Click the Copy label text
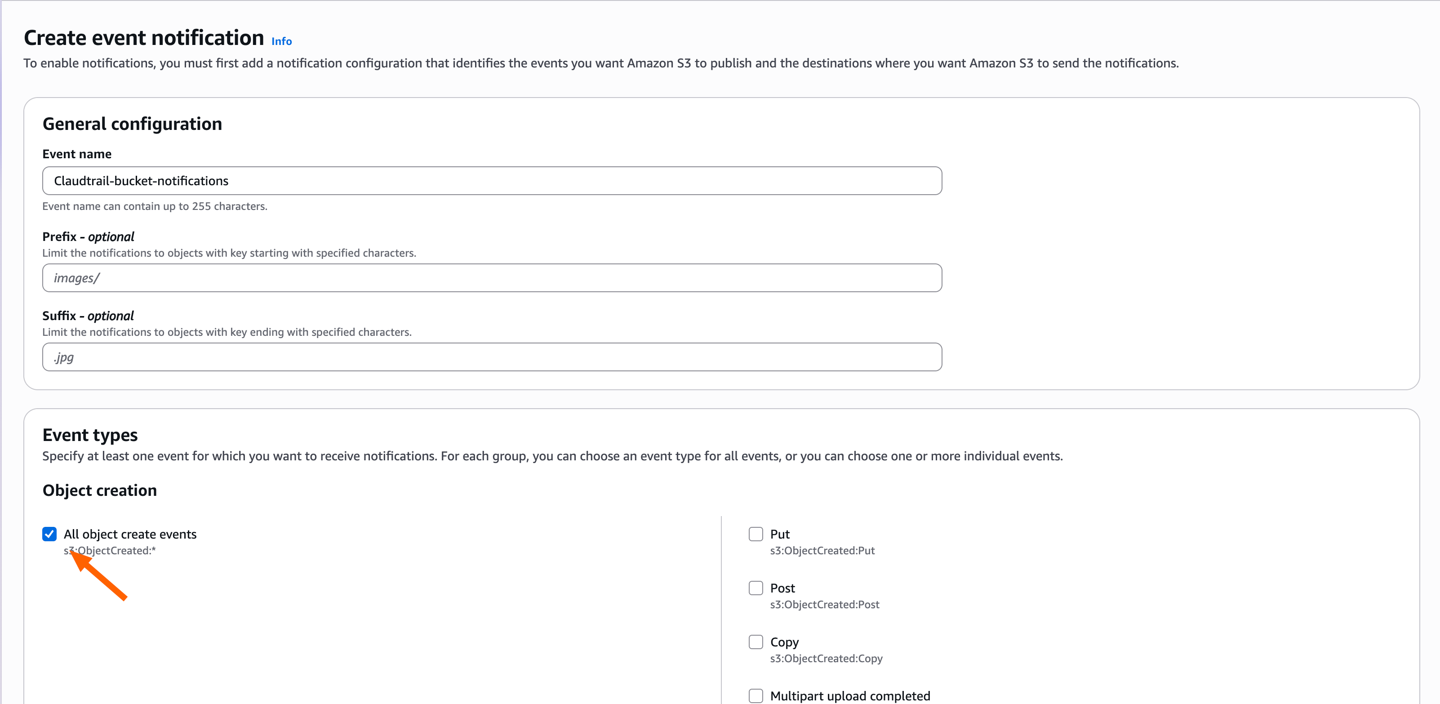1440x704 pixels. tap(784, 642)
